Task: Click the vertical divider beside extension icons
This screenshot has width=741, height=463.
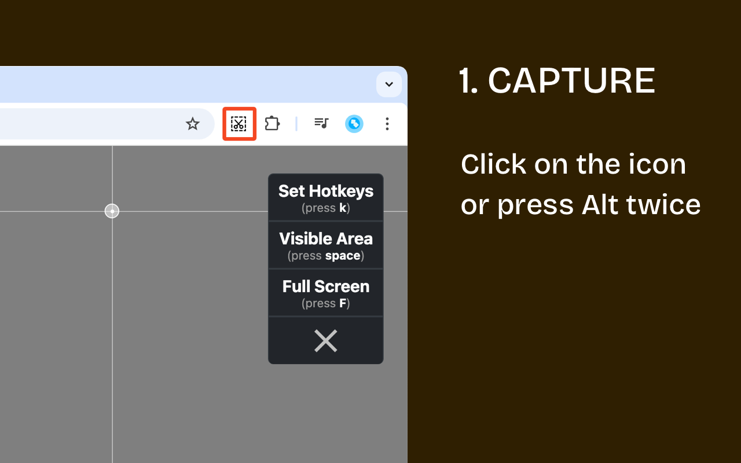Action: (297, 123)
